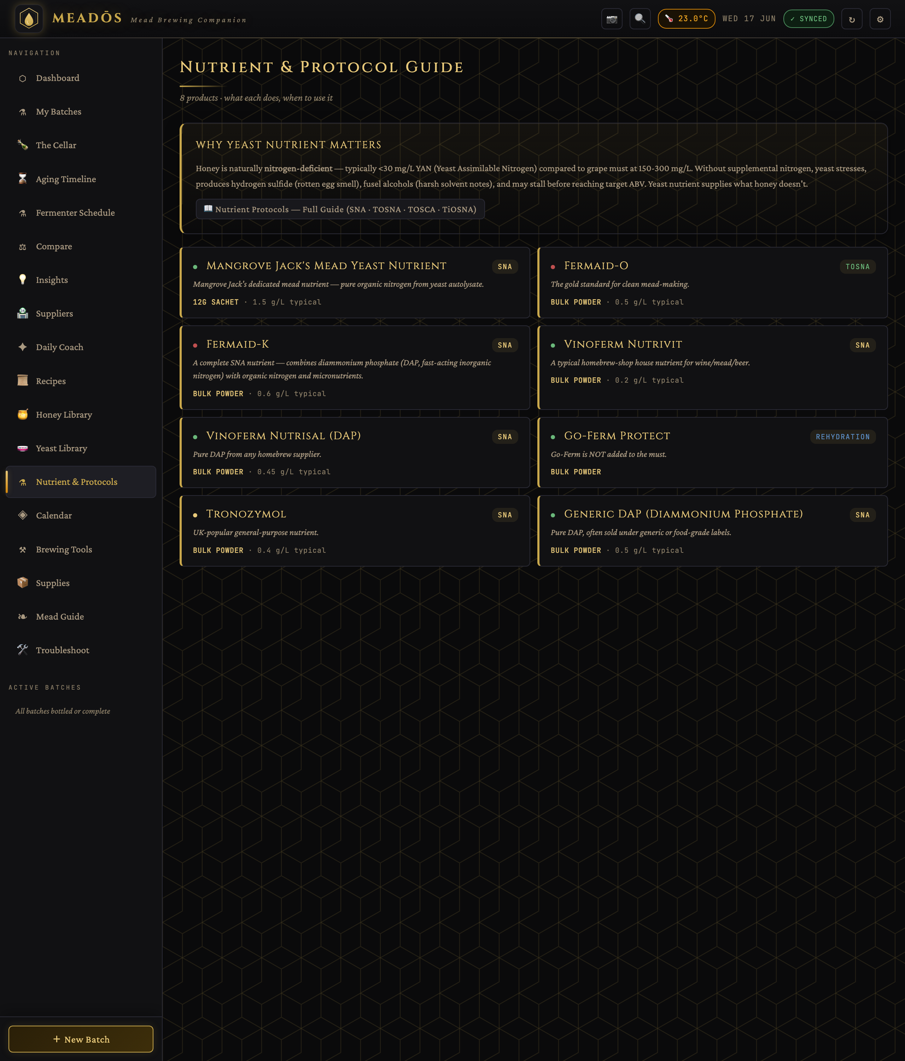
Task: Open the Generic DAP card
Action: [x=713, y=531]
